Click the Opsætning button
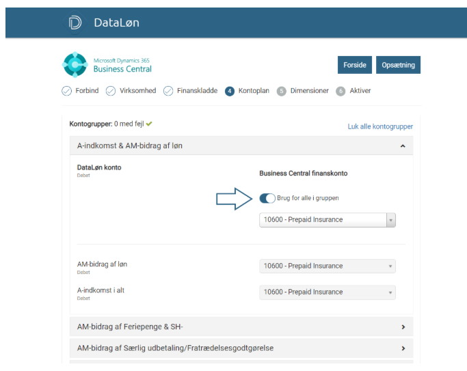 coord(398,65)
